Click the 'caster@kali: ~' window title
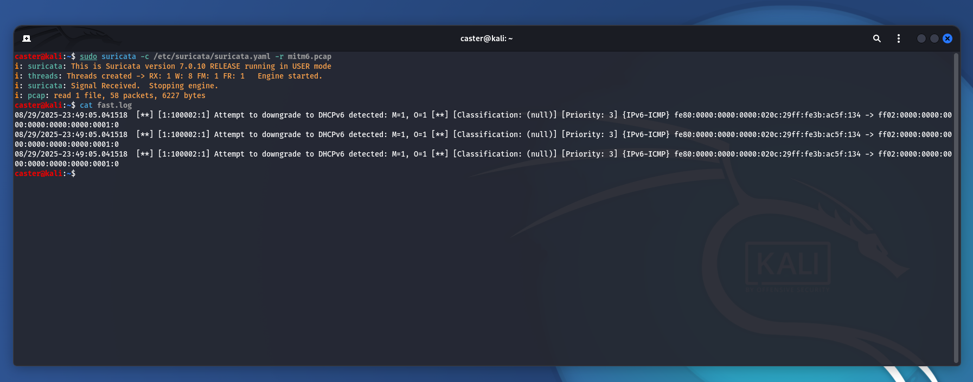Viewport: 973px width, 382px height. coord(486,38)
